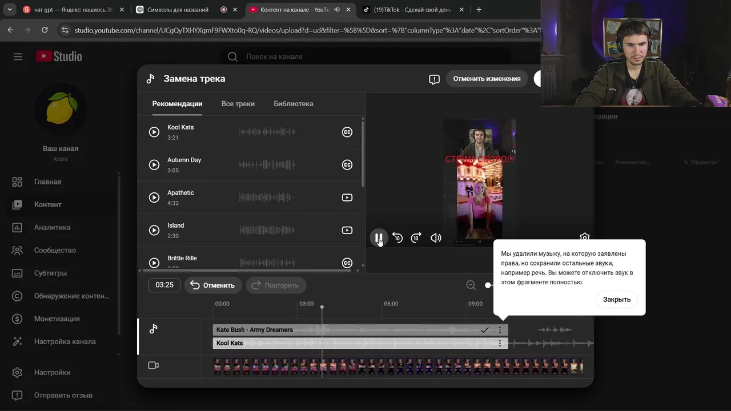Switch to the Библиотека tab

point(294,104)
